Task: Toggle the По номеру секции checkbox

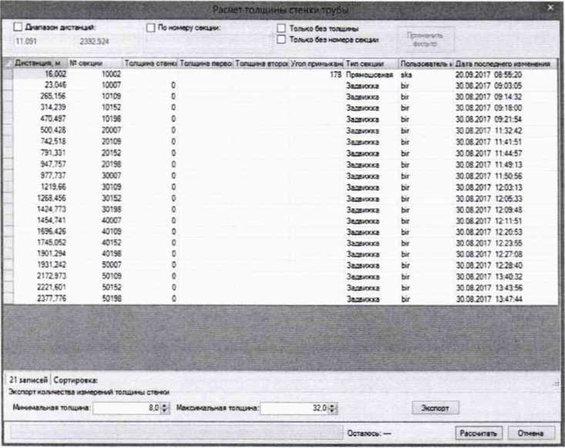Action: click(x=151, y=27)
